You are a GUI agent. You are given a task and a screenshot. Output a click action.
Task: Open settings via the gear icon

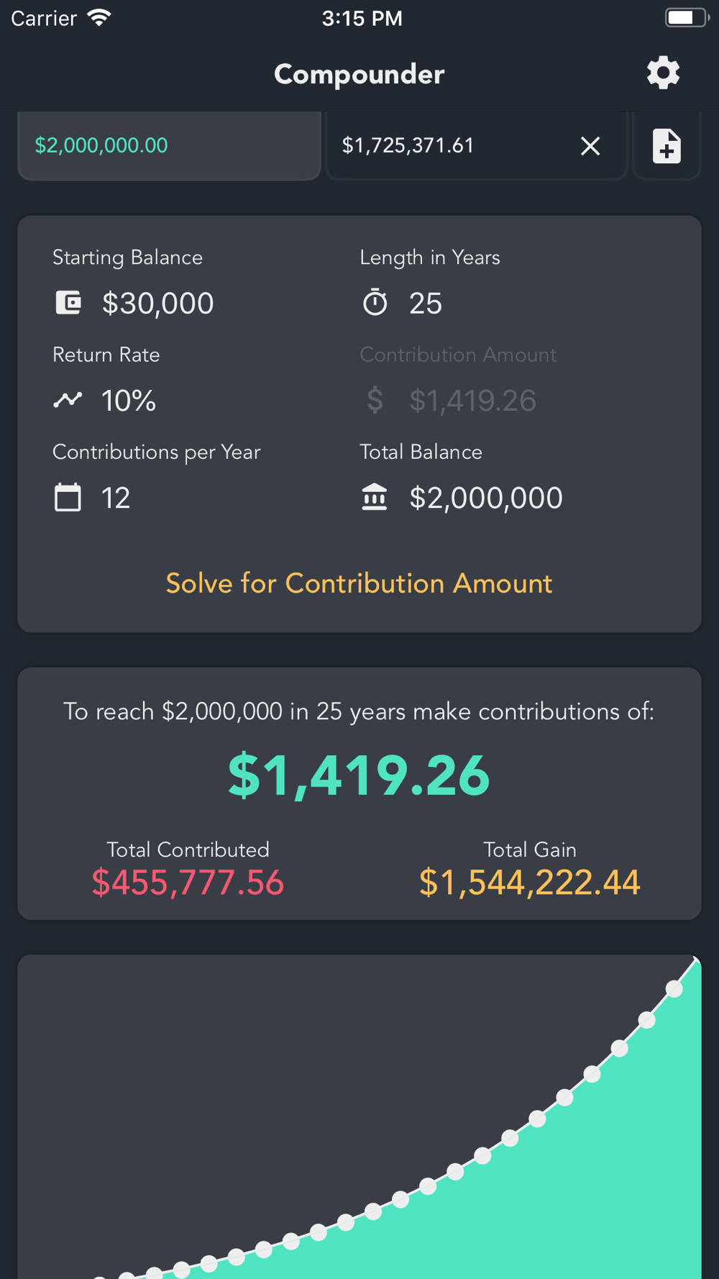(x=663, y=73)
